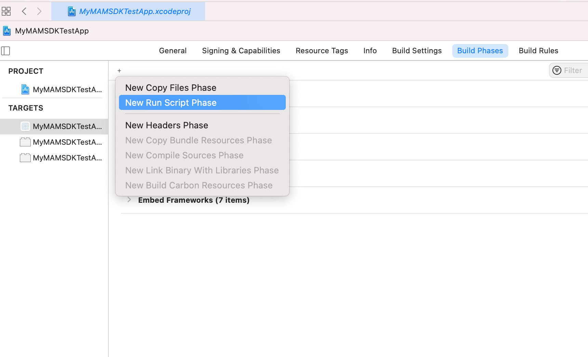Image resolution: width=588 pixels, height=357 pixels.
Task: Click the related items grid icon
Action: pyautogui.click(x=6, y=11)
